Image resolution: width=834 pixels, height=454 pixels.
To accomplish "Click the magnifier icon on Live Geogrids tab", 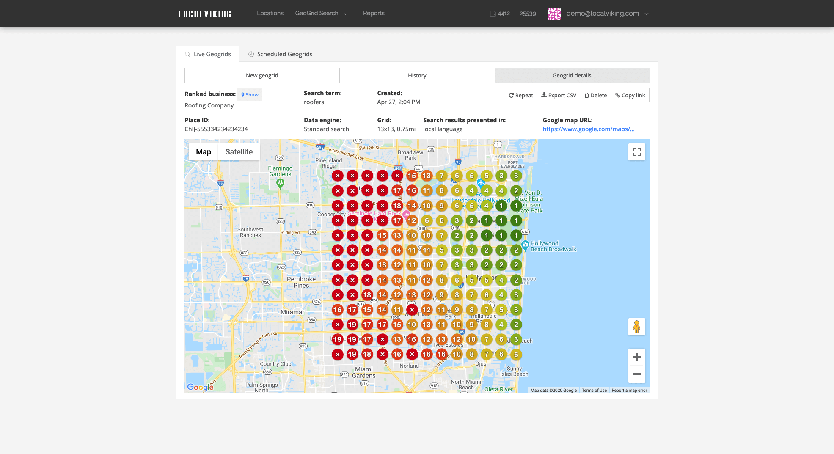I will point(188,55).
